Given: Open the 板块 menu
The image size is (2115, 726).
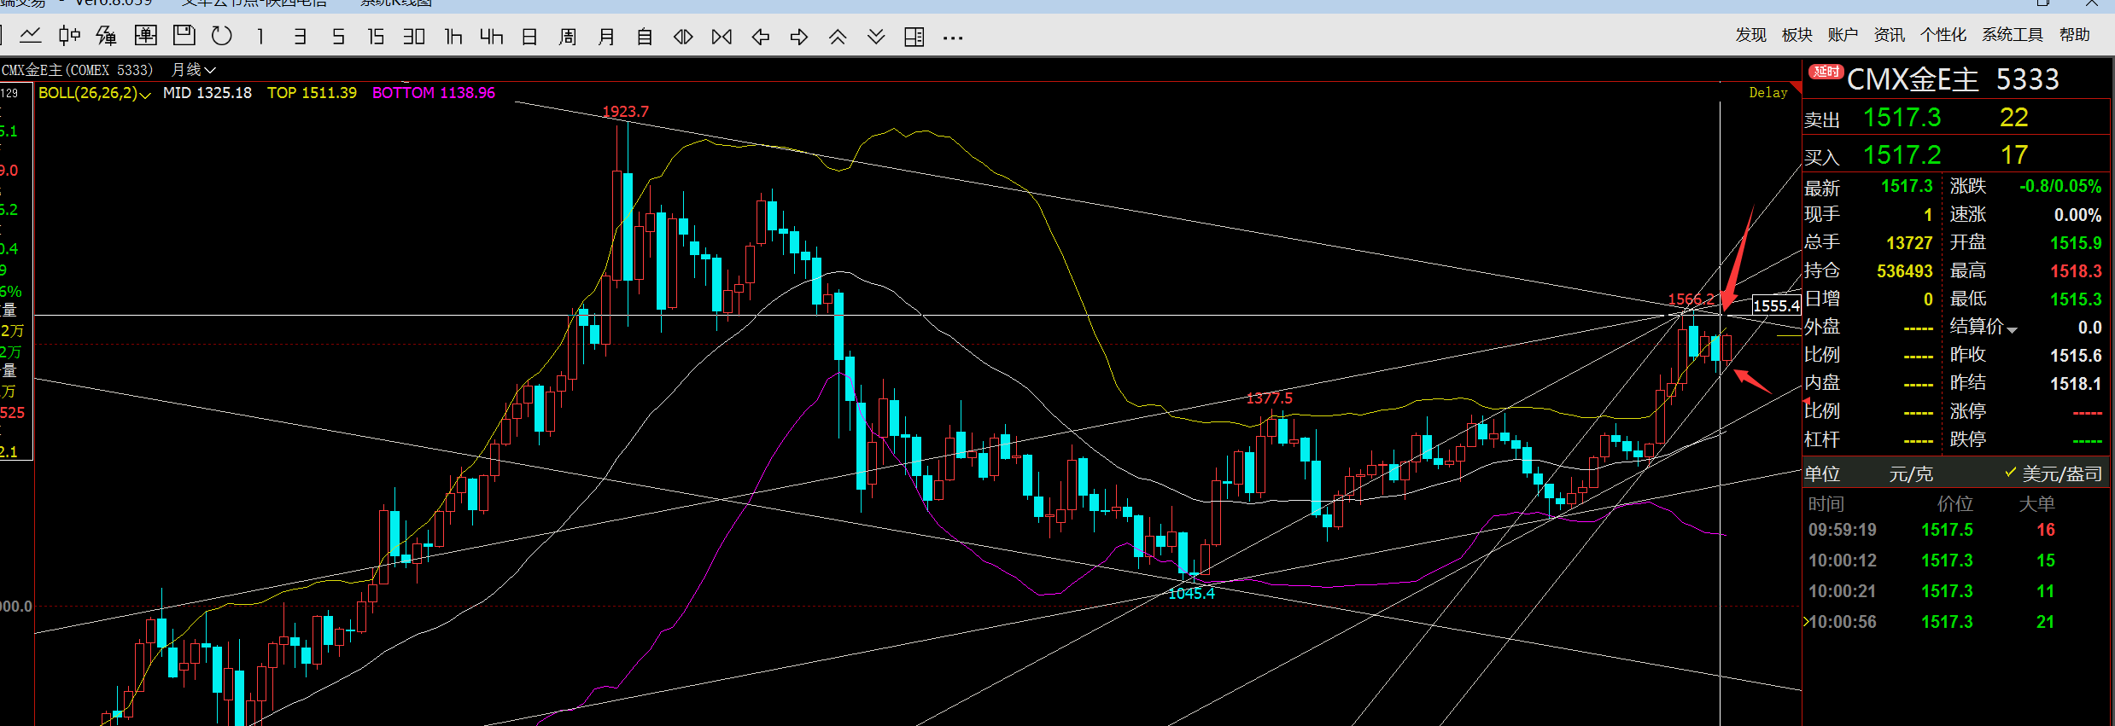Looking at the screenshot, I should point(1797,35).
